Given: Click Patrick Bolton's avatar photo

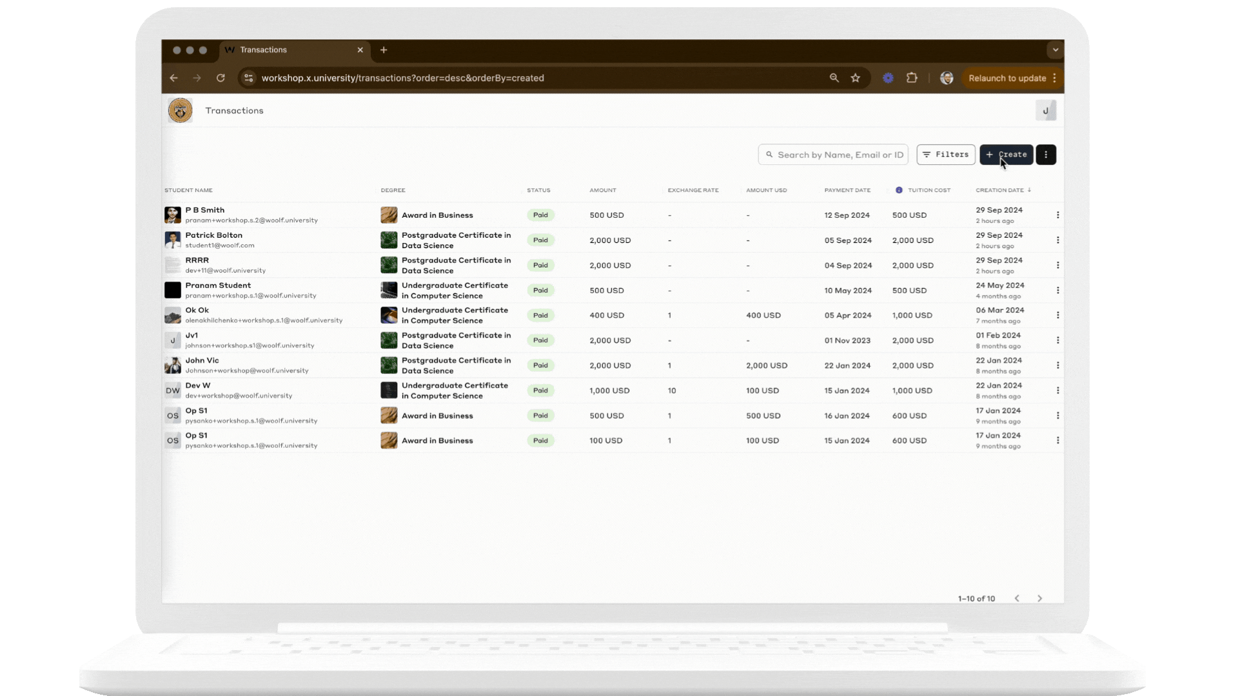Looking at the screenshot, I should [x=173, y=240].
